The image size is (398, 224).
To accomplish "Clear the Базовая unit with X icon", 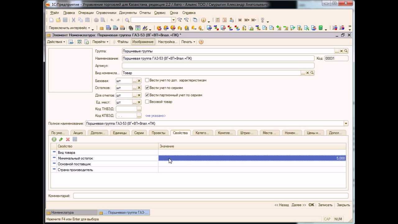I will pyautogui.click(x=139, y=81).
